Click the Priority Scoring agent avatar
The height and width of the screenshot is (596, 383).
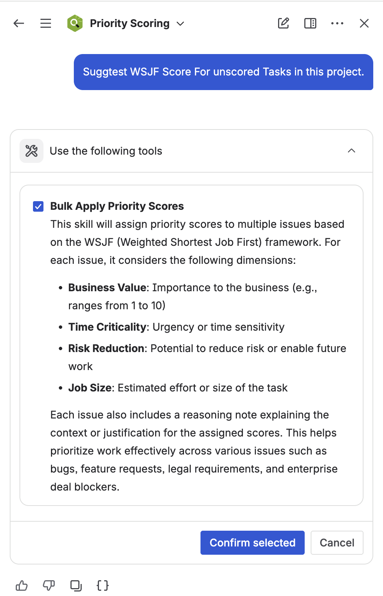pos(75,23)
